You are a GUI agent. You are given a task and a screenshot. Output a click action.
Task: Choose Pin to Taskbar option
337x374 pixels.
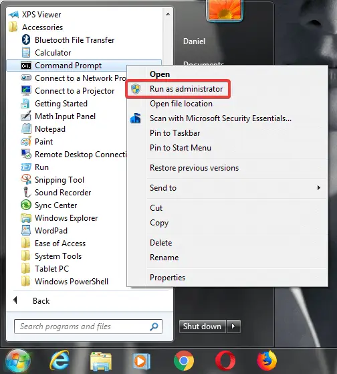point(175,133)
